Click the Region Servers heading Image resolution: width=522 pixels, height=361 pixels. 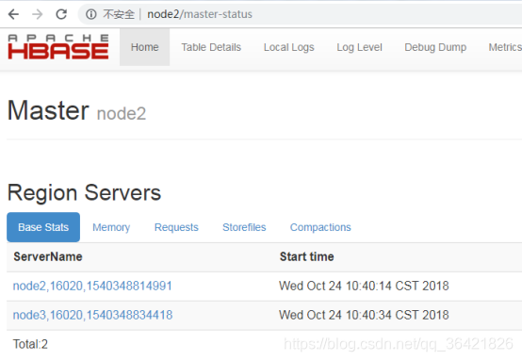[x=84, y=193]
